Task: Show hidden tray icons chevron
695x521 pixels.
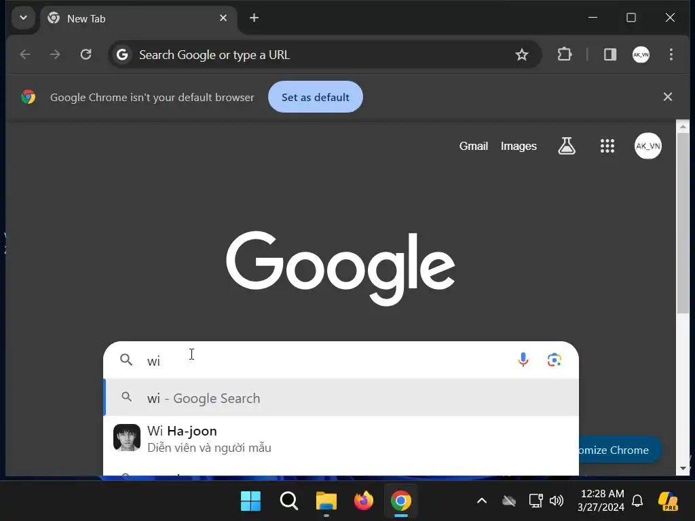Action: (481, 501)
